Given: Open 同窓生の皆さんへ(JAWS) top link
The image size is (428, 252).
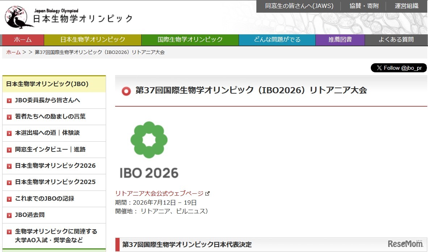Looking at the screenshot, I should point(299,6).
